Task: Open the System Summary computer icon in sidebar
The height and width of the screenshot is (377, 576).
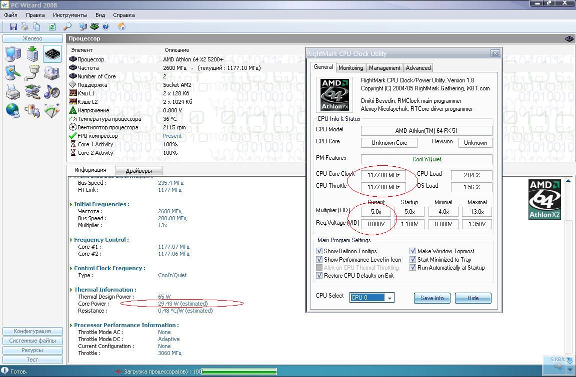Action: (13, 54)
